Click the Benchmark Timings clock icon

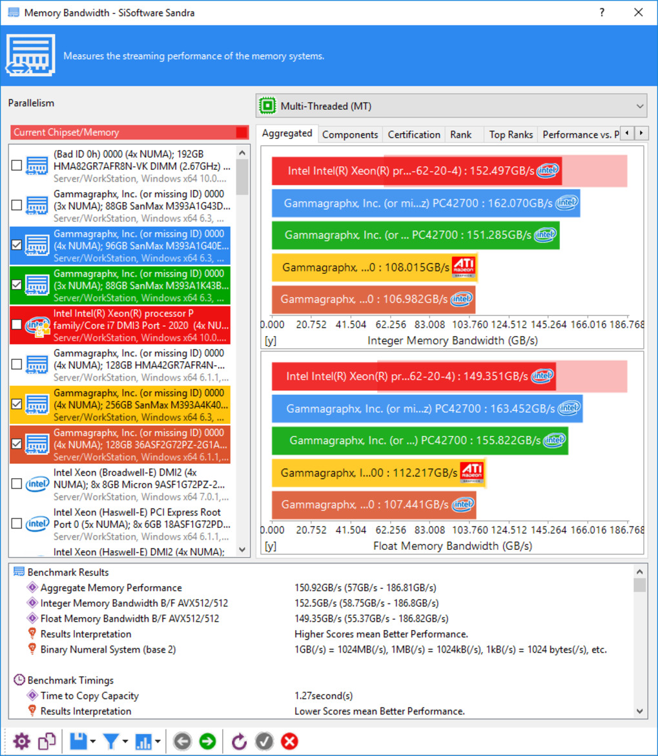[19, 680]
